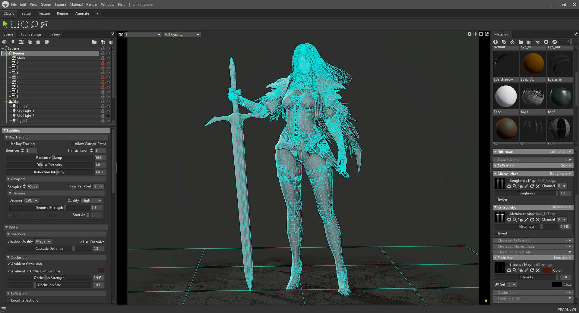This screenshot has height=313, width=579.
Task: Click the Emission color swatch
Action: 547,270
